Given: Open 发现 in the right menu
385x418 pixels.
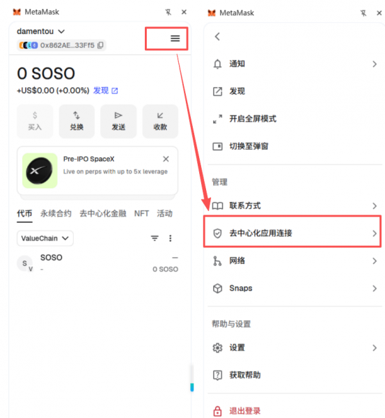Looking at the screenshot, I should tap(294, 91).
